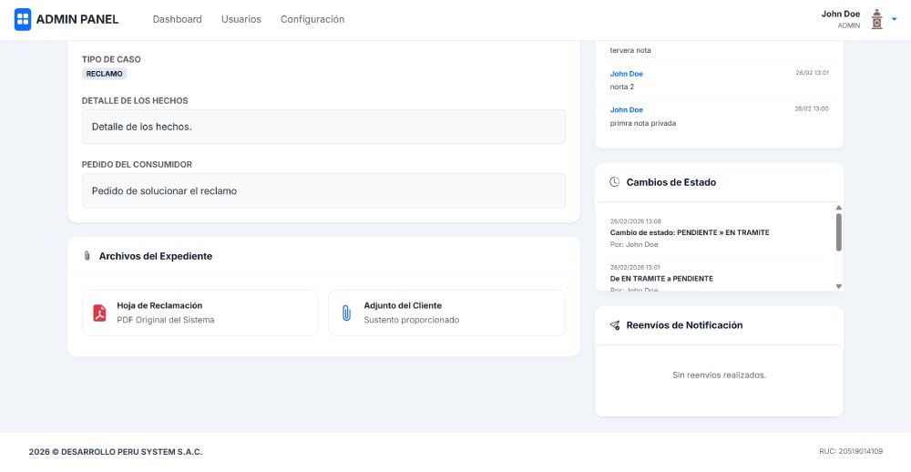Screen dimensions: 911x472
Task: Click the 'norta 2' note text
Action: pyautogui.click(x=621, y=87)
